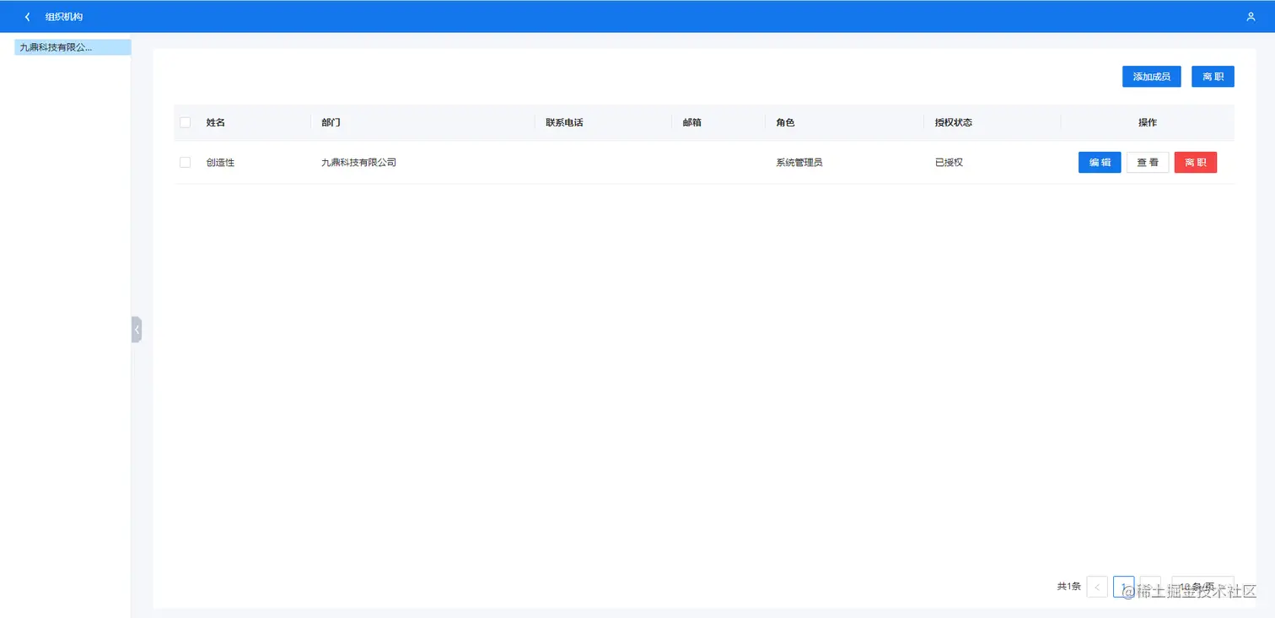The height and width of the screenshot is (618, 1275).
Task: Click the 姓名 column header
Action: [216, 122]
